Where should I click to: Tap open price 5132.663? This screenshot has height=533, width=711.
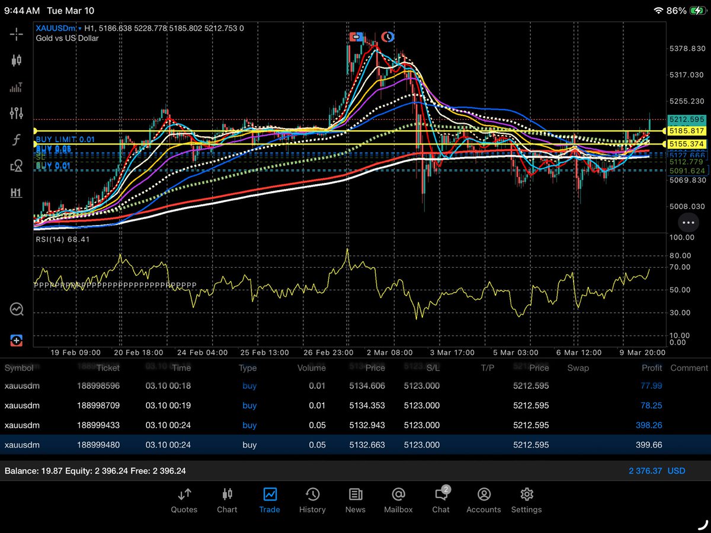pyautogui.click(x=367, y=445)
